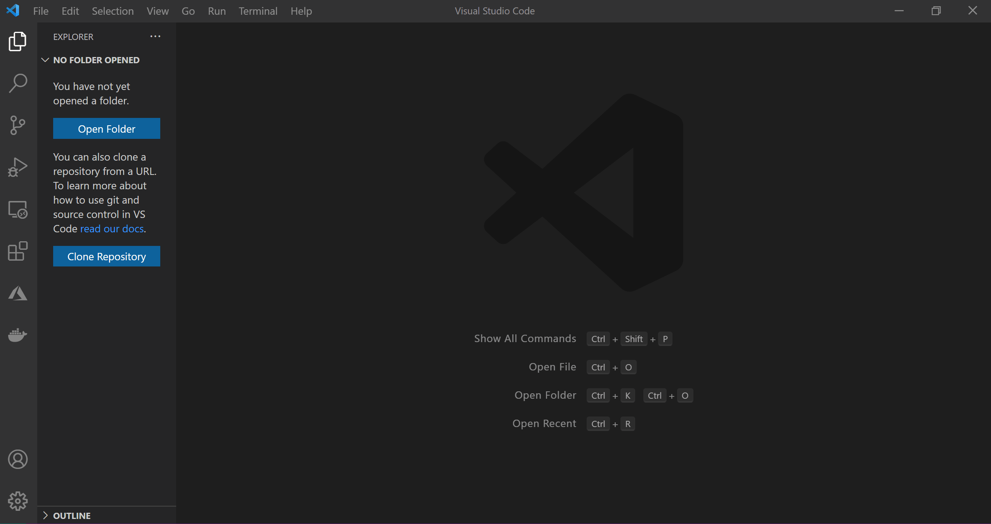Open the Explorer view in the sidebar

17,42
